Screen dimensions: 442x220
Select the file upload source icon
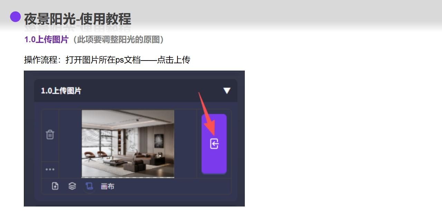click(55, 186)
